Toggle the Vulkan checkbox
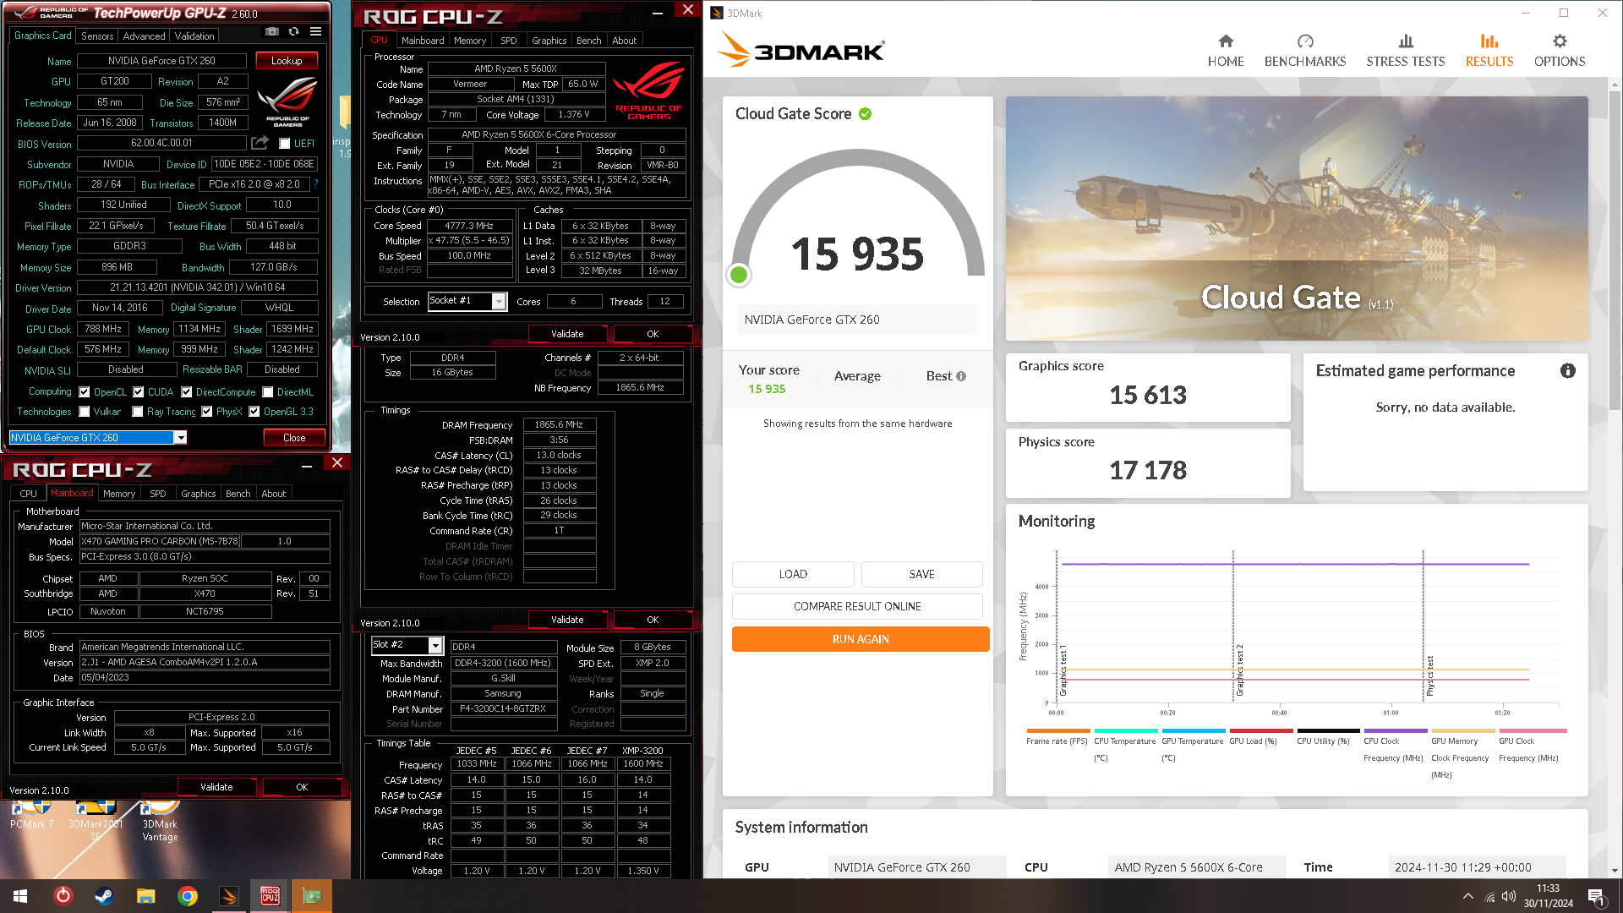The image size is (1623, 913). (x=84, y=412)
